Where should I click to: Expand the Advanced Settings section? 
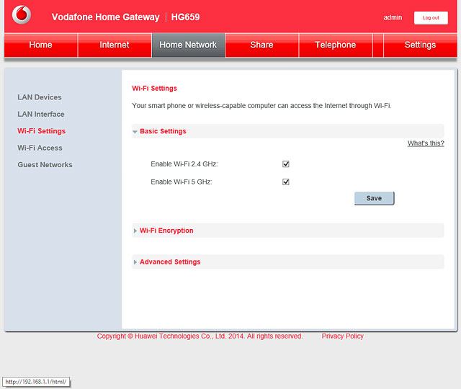click(x=288, y=262)
